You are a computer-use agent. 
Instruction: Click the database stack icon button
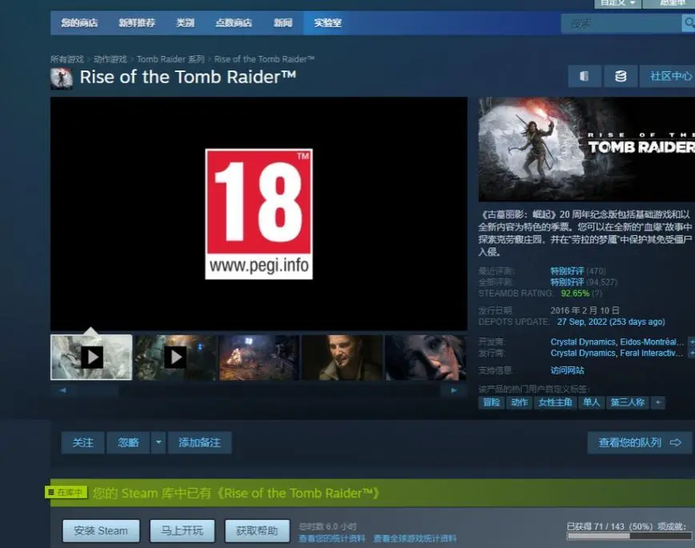[621, 76]
